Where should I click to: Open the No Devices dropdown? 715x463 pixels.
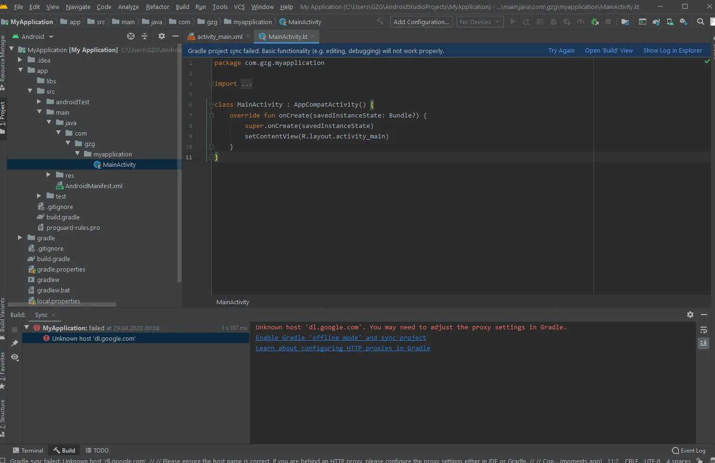pos(480,22)
